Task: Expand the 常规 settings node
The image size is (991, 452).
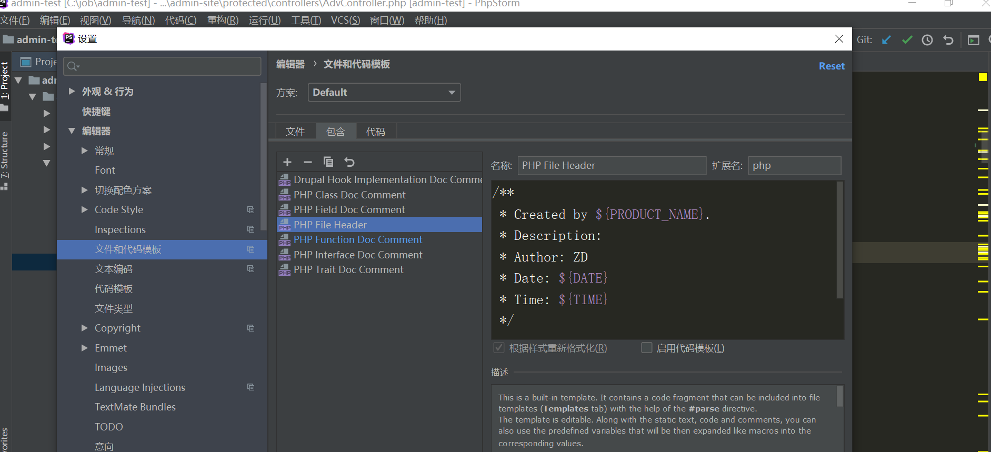Action: tap(84, 150)
